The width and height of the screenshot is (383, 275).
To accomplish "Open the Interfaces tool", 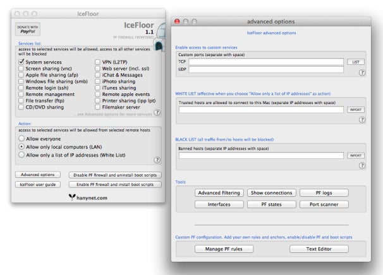I will tap(219, 204).
